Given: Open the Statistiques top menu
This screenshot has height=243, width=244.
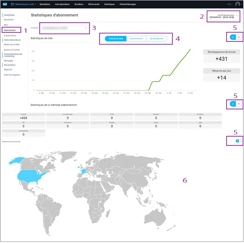Looking at the screenshot, I should click(109, 4).
